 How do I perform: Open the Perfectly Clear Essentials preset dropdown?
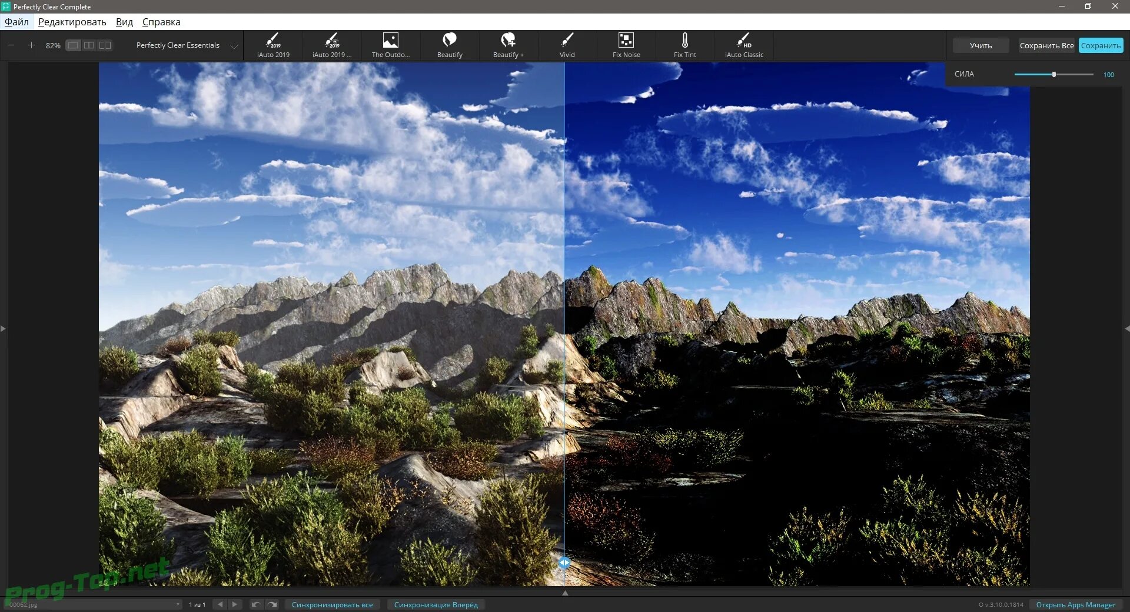coord(187,45)
